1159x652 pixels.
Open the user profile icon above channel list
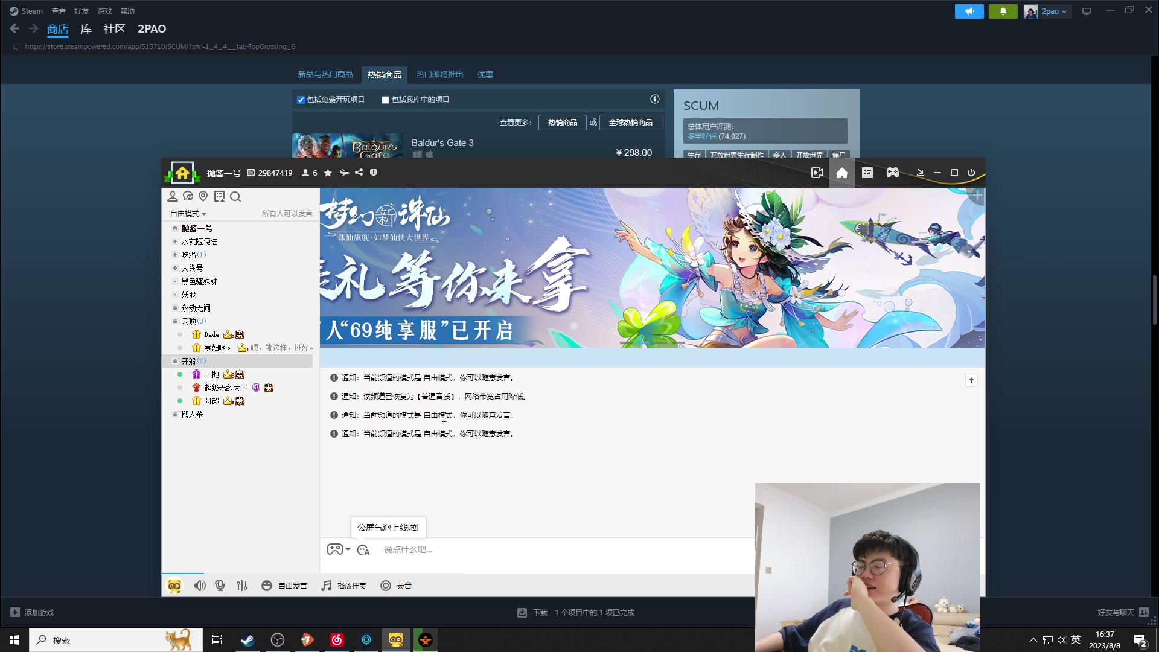tap(173, 196)
